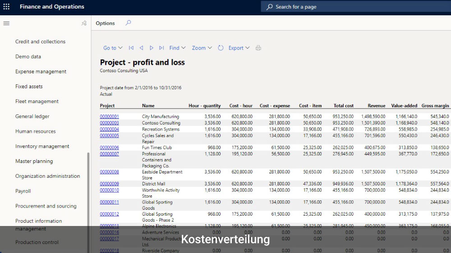
Task: Click the magnifier in the page search box
Action: 269,7
